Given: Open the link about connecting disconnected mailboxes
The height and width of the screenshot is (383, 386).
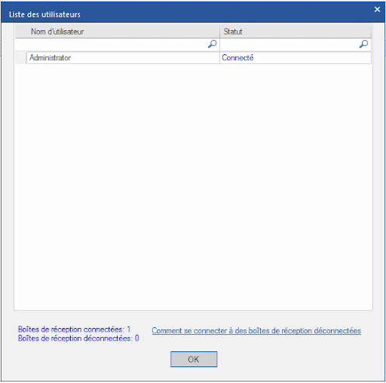Looking at the screenshot, I should click(x=256, y=331).
